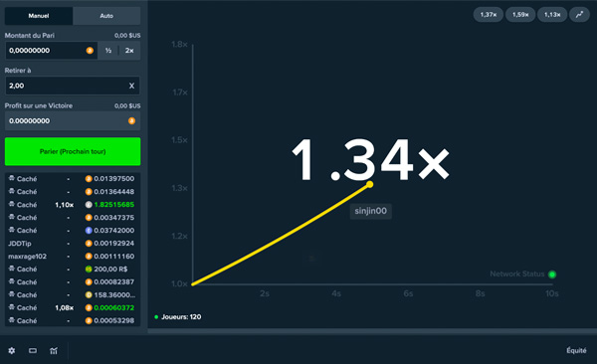Click the 1,08x cashout multiplier

64,307
